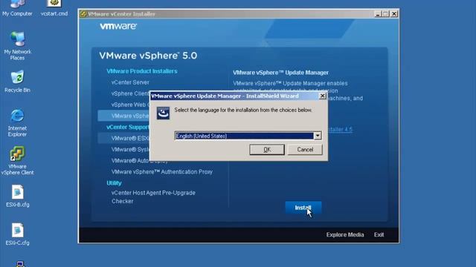The height and width of the screenshot is (267, 476).
Task: Click the Install button in vCenter Installer
Action: (x=303, y=208)
